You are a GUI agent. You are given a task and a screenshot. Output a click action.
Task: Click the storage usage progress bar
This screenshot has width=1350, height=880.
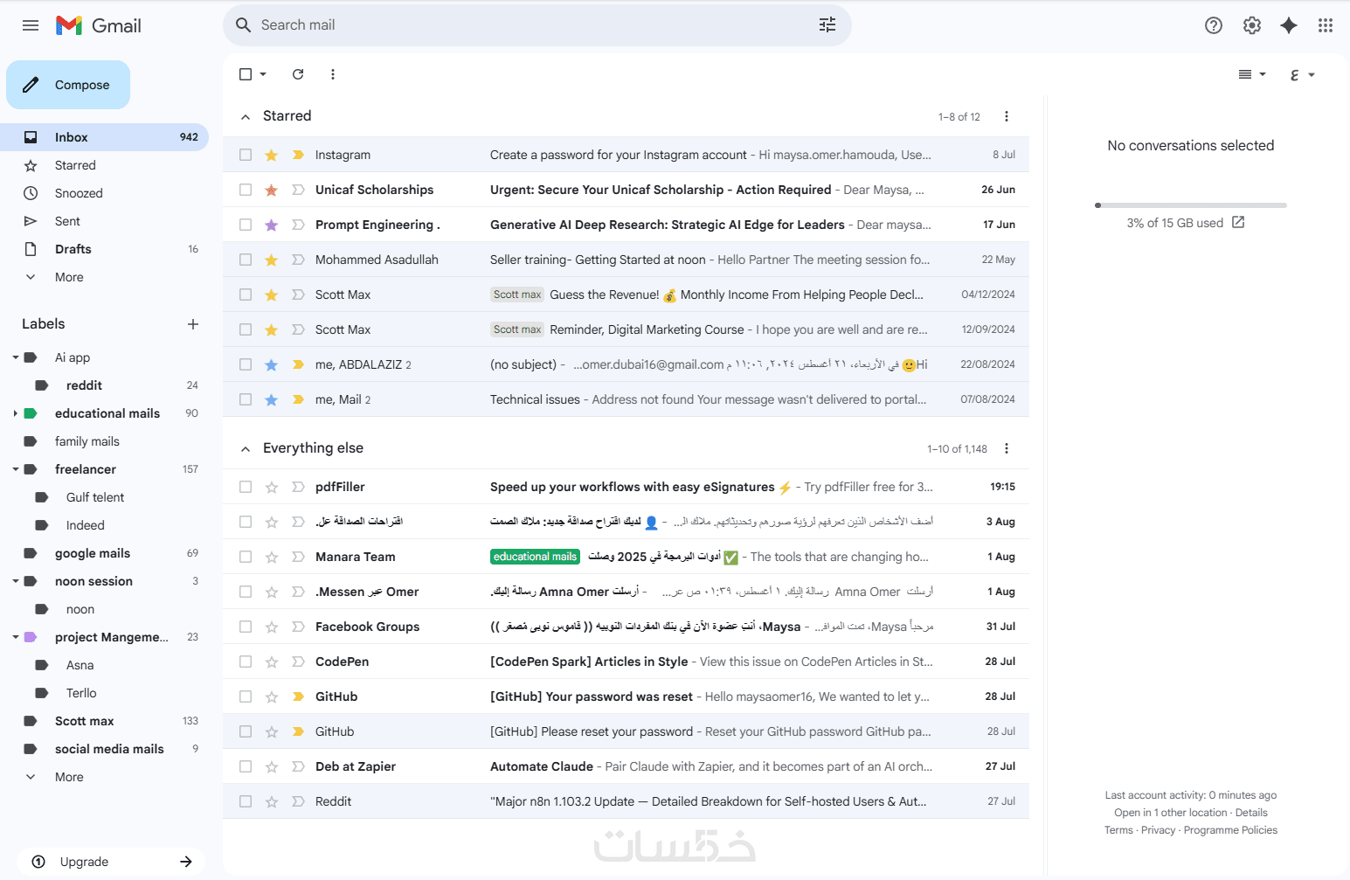tap(1190, 205)
